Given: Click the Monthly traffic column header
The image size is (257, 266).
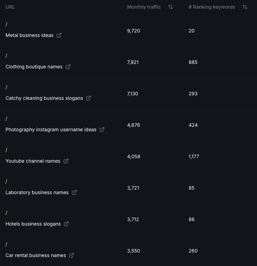Looking at the screenshot, I should point(144,7).
